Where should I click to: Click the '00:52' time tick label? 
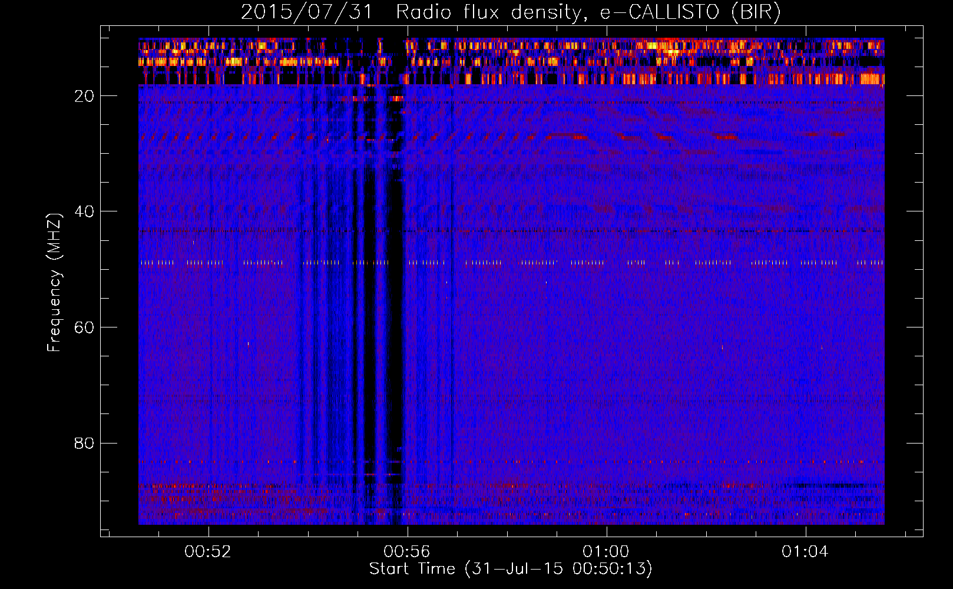[x=208, y=552]
